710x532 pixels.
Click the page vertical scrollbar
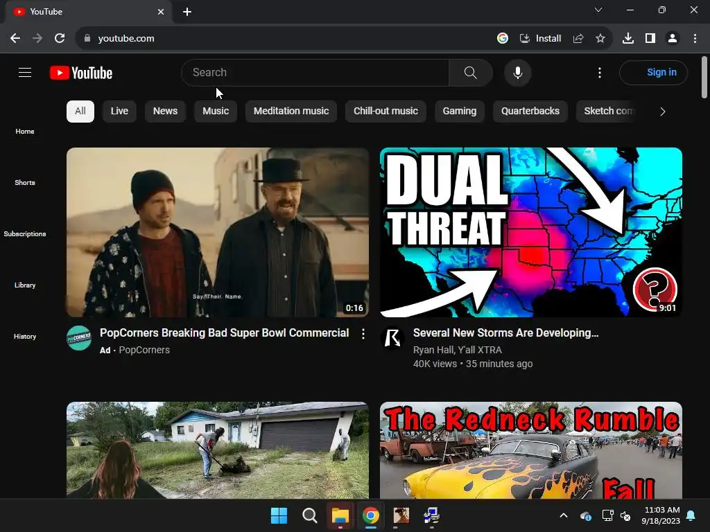coord(704,77)
